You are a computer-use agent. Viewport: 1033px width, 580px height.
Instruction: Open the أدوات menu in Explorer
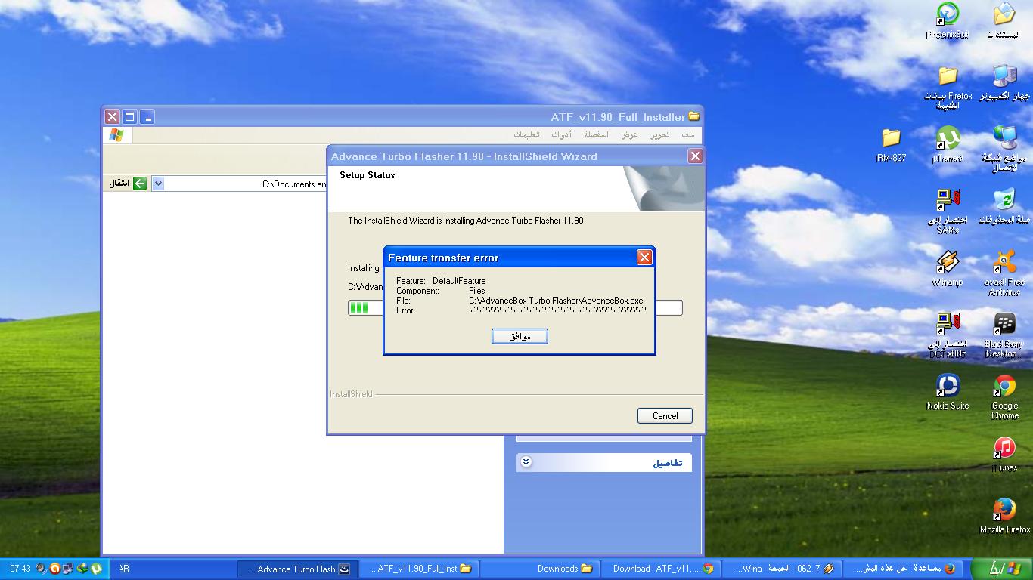click(x=561, y=134)
